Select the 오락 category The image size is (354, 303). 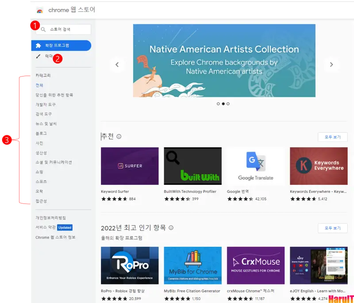(39, 192)
